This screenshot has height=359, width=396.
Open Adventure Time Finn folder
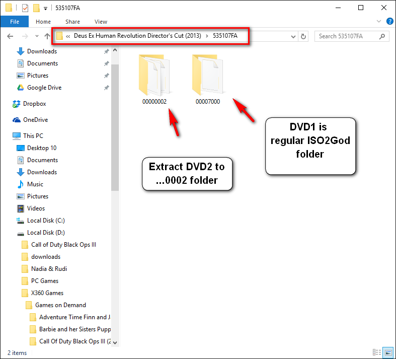point(75,317)
